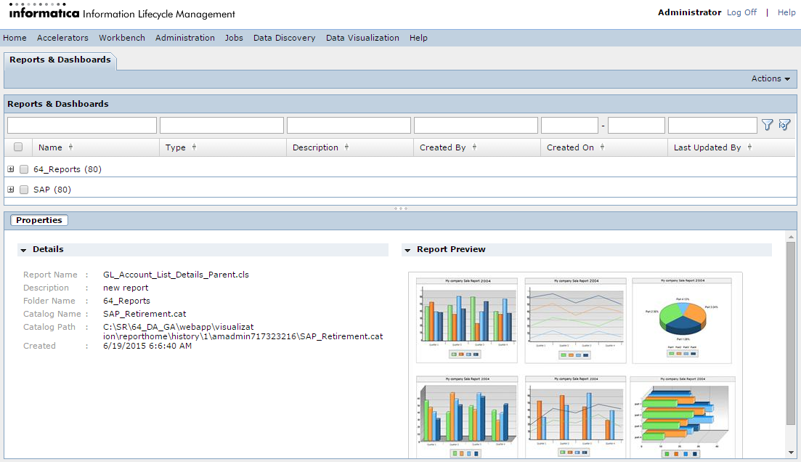Open the pie chart preview thumbnail
This screenshot has width=801, height=462.
682,320
